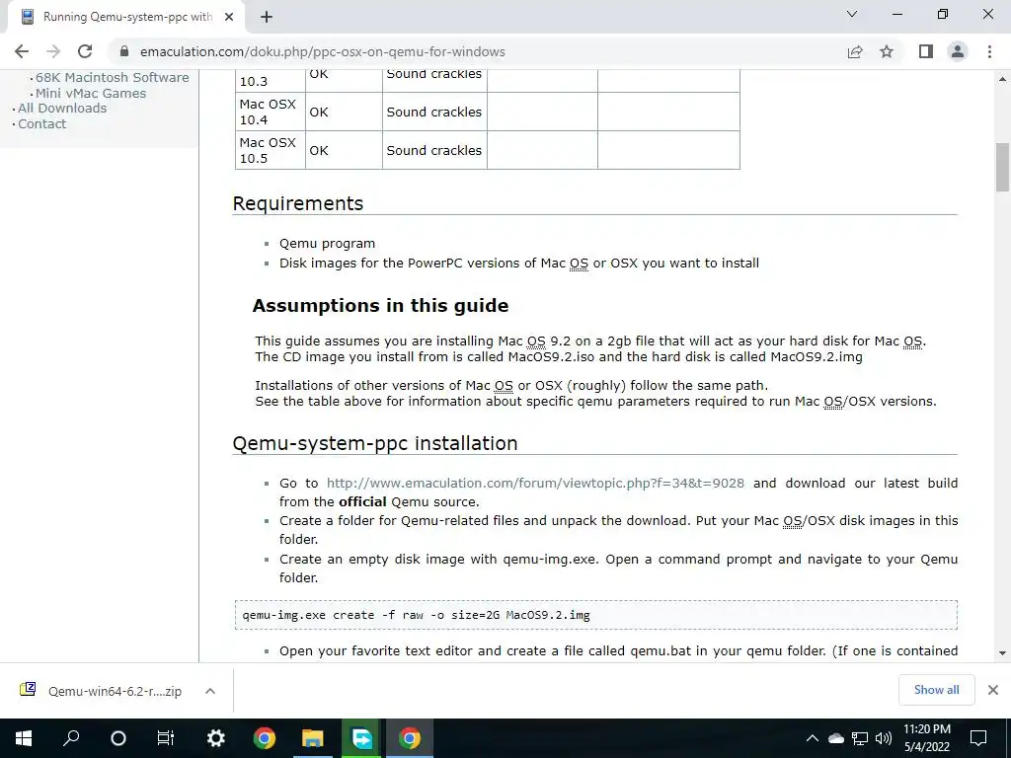Viewport: 1011px width, 758px height.
Task: Open the tab search chevron
Action: pos(852,14)
